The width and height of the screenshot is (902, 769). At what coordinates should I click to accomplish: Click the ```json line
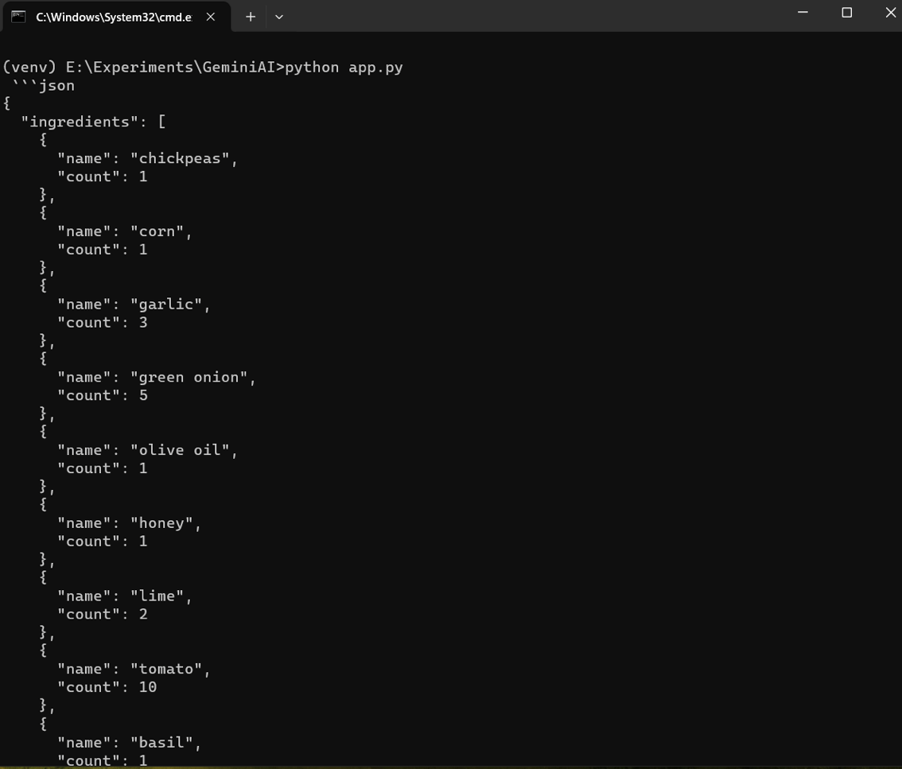[x=43, y=86]
